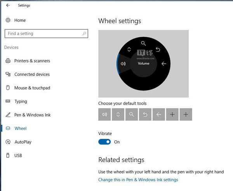Select Back arrow on the wheel preview
Viewport: 233px width, 191px height.
(x=164, y=64)
